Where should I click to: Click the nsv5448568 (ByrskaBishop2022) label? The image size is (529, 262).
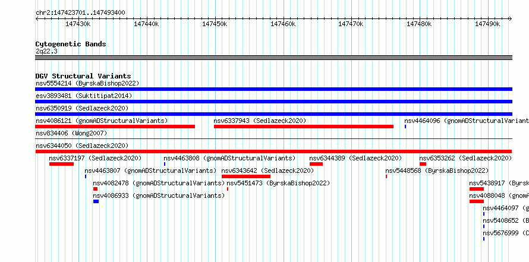pyautogui.click(x=437, y=171)
